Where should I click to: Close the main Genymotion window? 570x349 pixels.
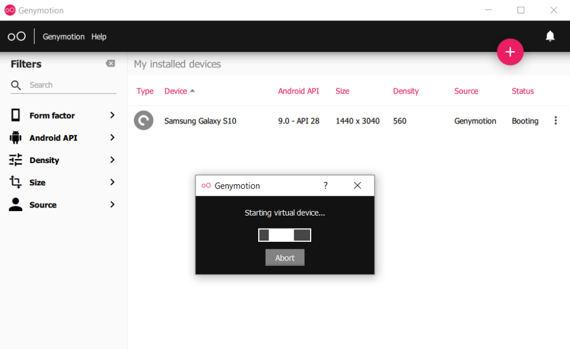[x=553, y=10]
